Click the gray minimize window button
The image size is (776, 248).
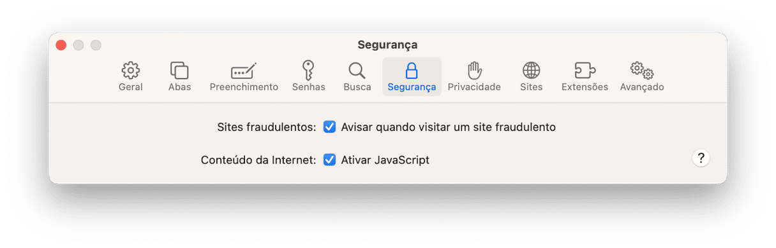[x=78, y=45]
